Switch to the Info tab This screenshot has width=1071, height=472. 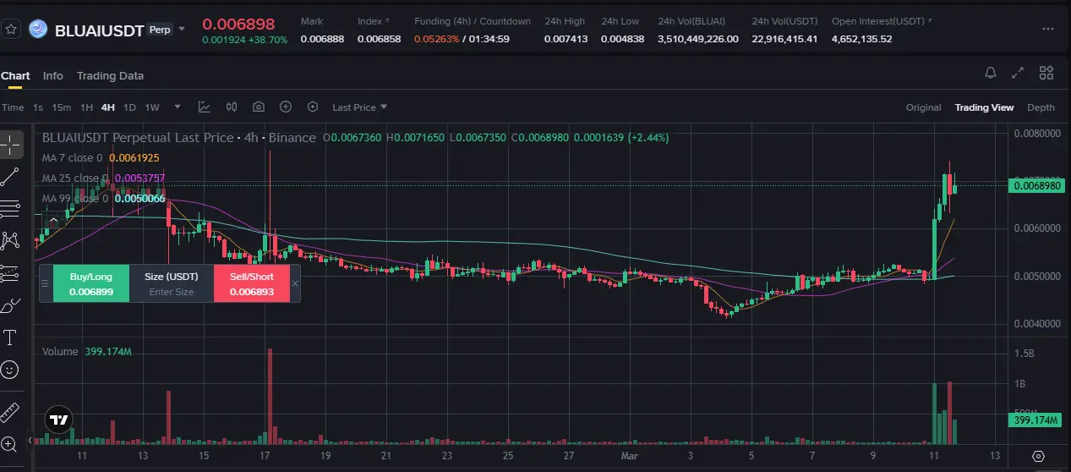coord(53,75)
